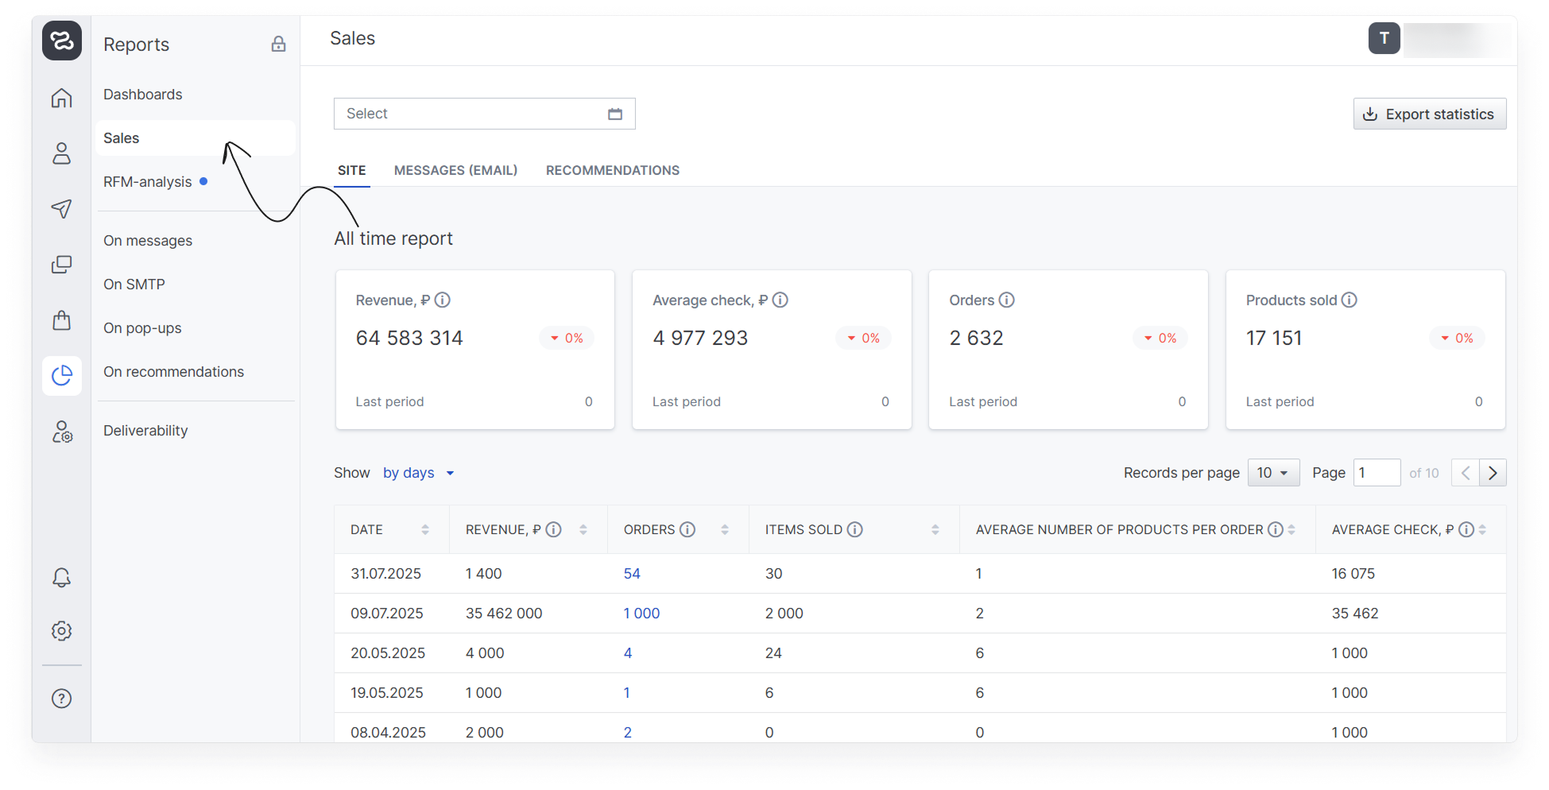Sort table by Date column
Viewport: 1549px width, 790px height.
(425, 530)
